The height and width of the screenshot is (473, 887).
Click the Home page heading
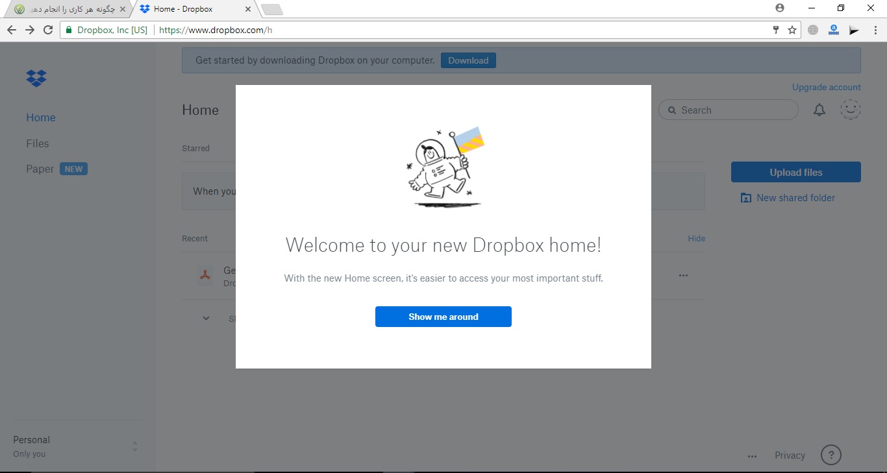click(200, 110)
